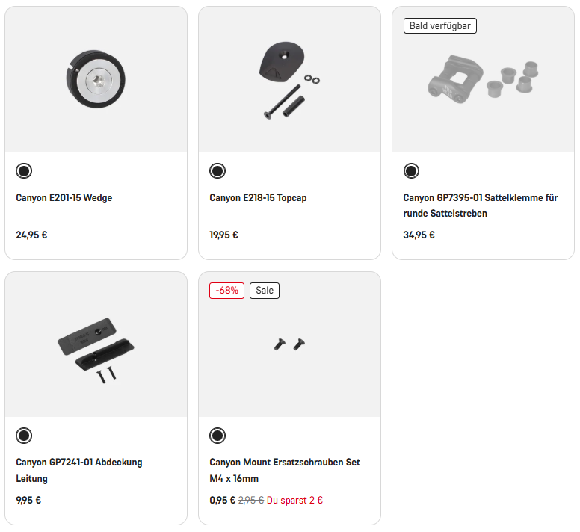Click the 24,95 € Wedge price
580x532 pixels.
coord(31,235)
